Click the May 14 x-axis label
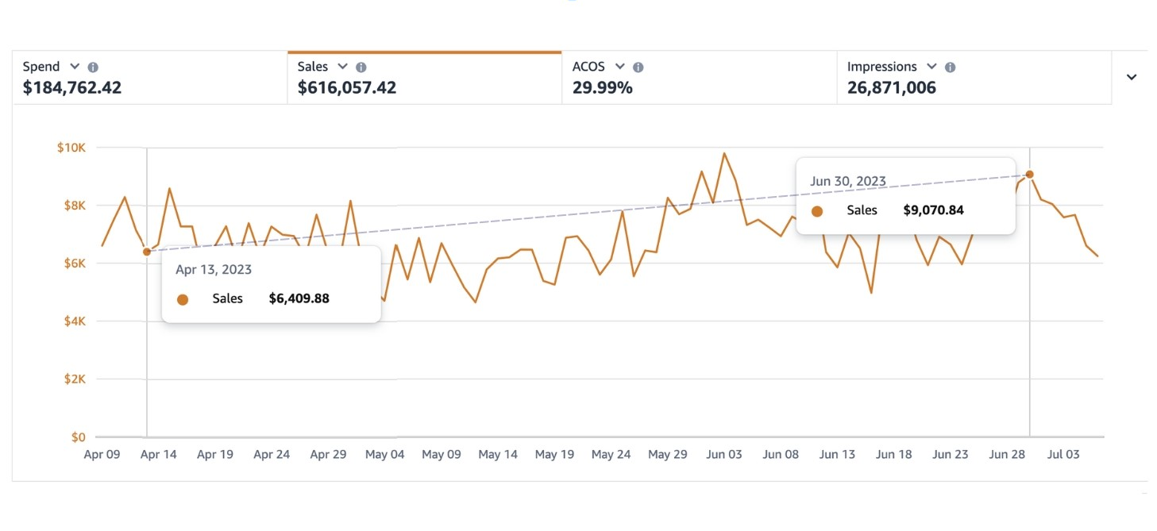Viewport: 1157px width, 531px height. pos(498,455)
